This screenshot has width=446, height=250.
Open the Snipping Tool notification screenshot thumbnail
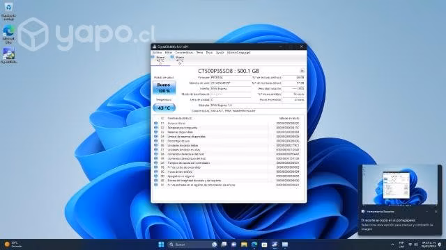point(399,185)
